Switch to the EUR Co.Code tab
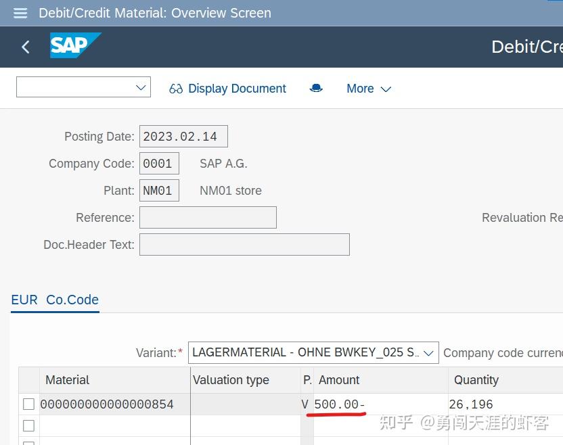The width and height of the screenshot is (563, 445). (54, 300)
